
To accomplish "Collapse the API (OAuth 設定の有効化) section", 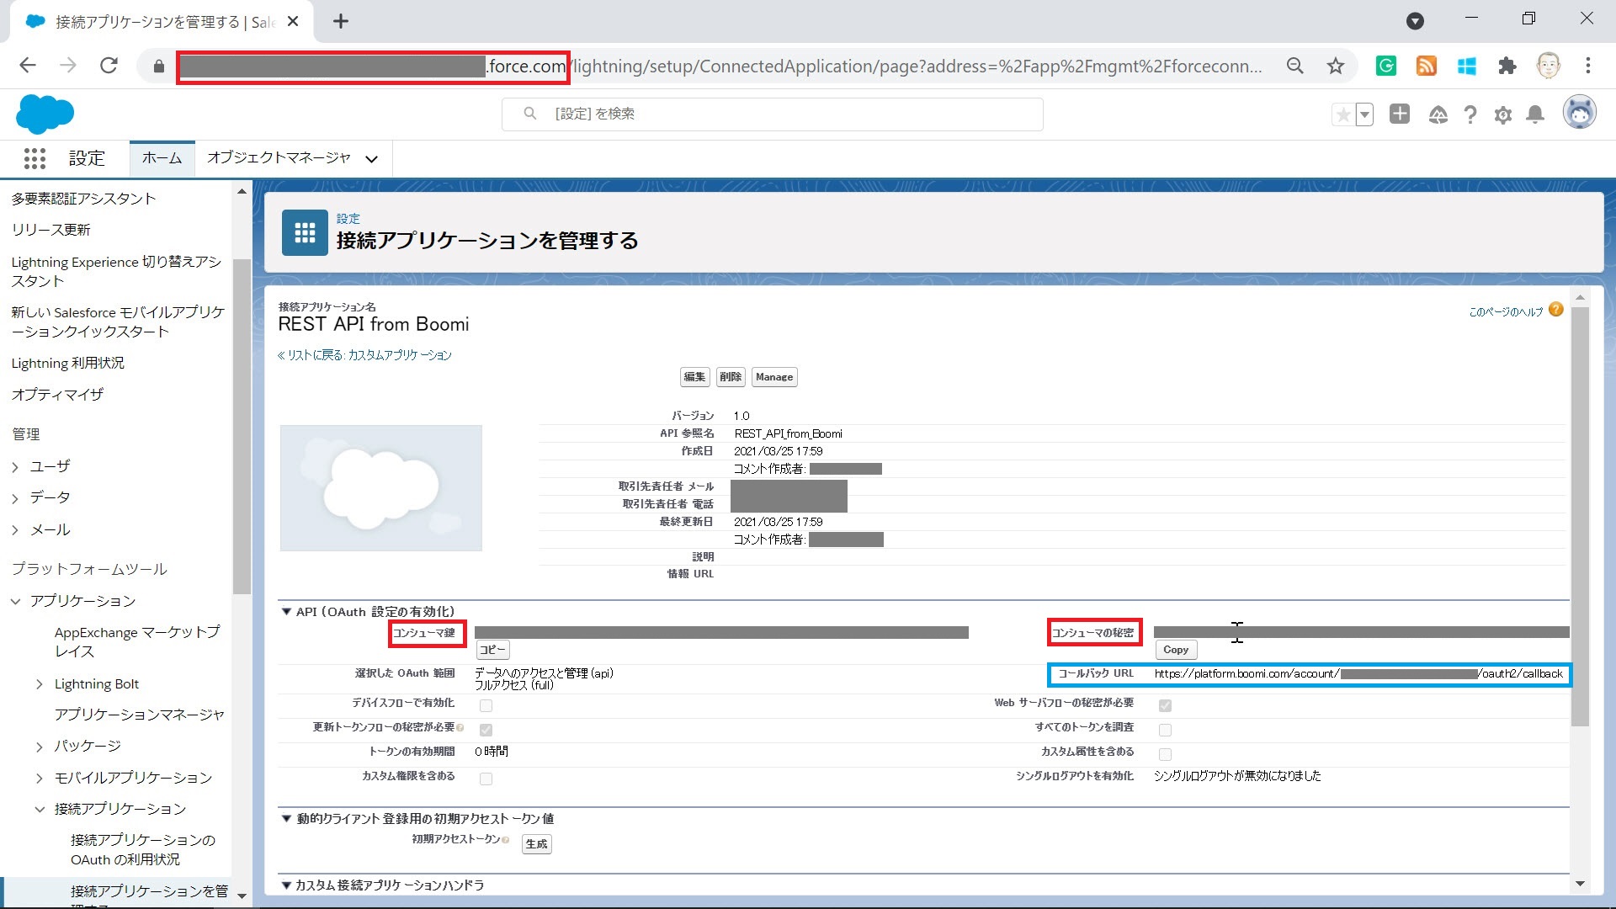I will point(286,612).
